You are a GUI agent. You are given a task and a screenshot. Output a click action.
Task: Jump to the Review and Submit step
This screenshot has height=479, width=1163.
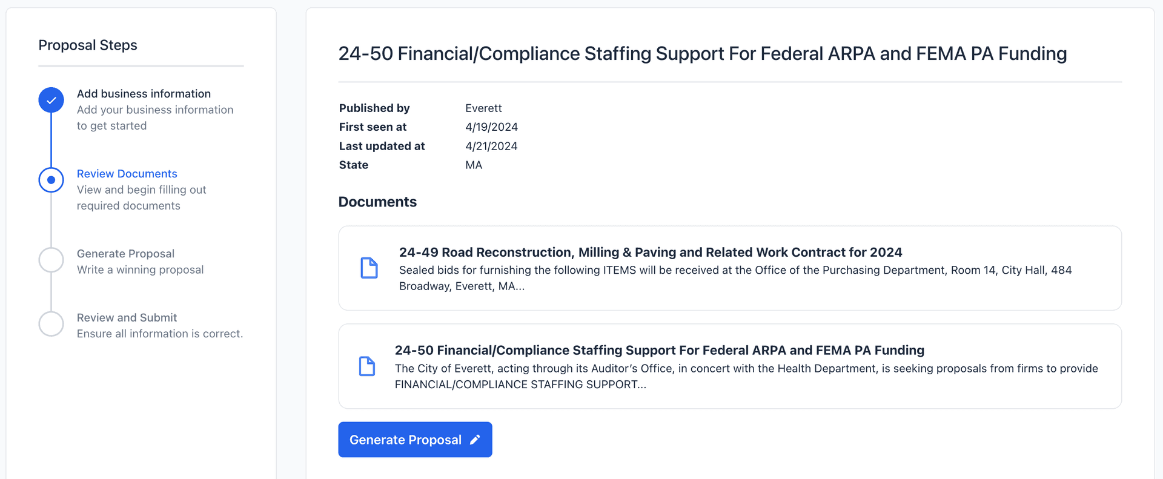(127, 318)
